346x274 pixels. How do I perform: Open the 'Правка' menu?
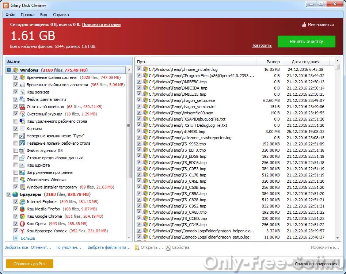27,15
